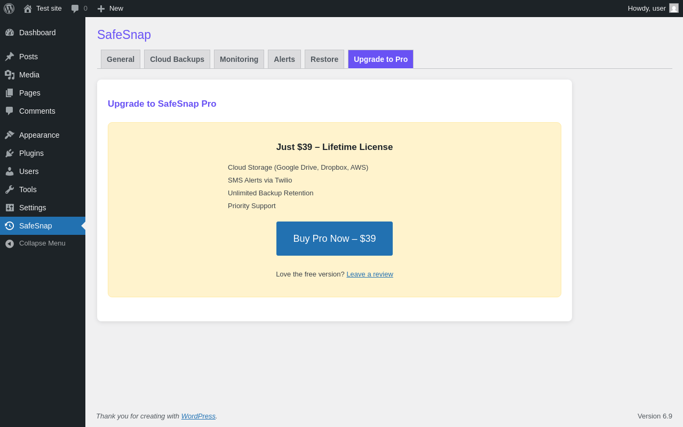
Task: Navigate to Pages menu item
Action: (43, 93)
